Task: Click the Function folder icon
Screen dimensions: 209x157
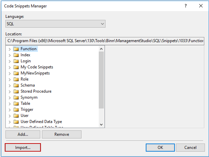Action: (16, 49)
